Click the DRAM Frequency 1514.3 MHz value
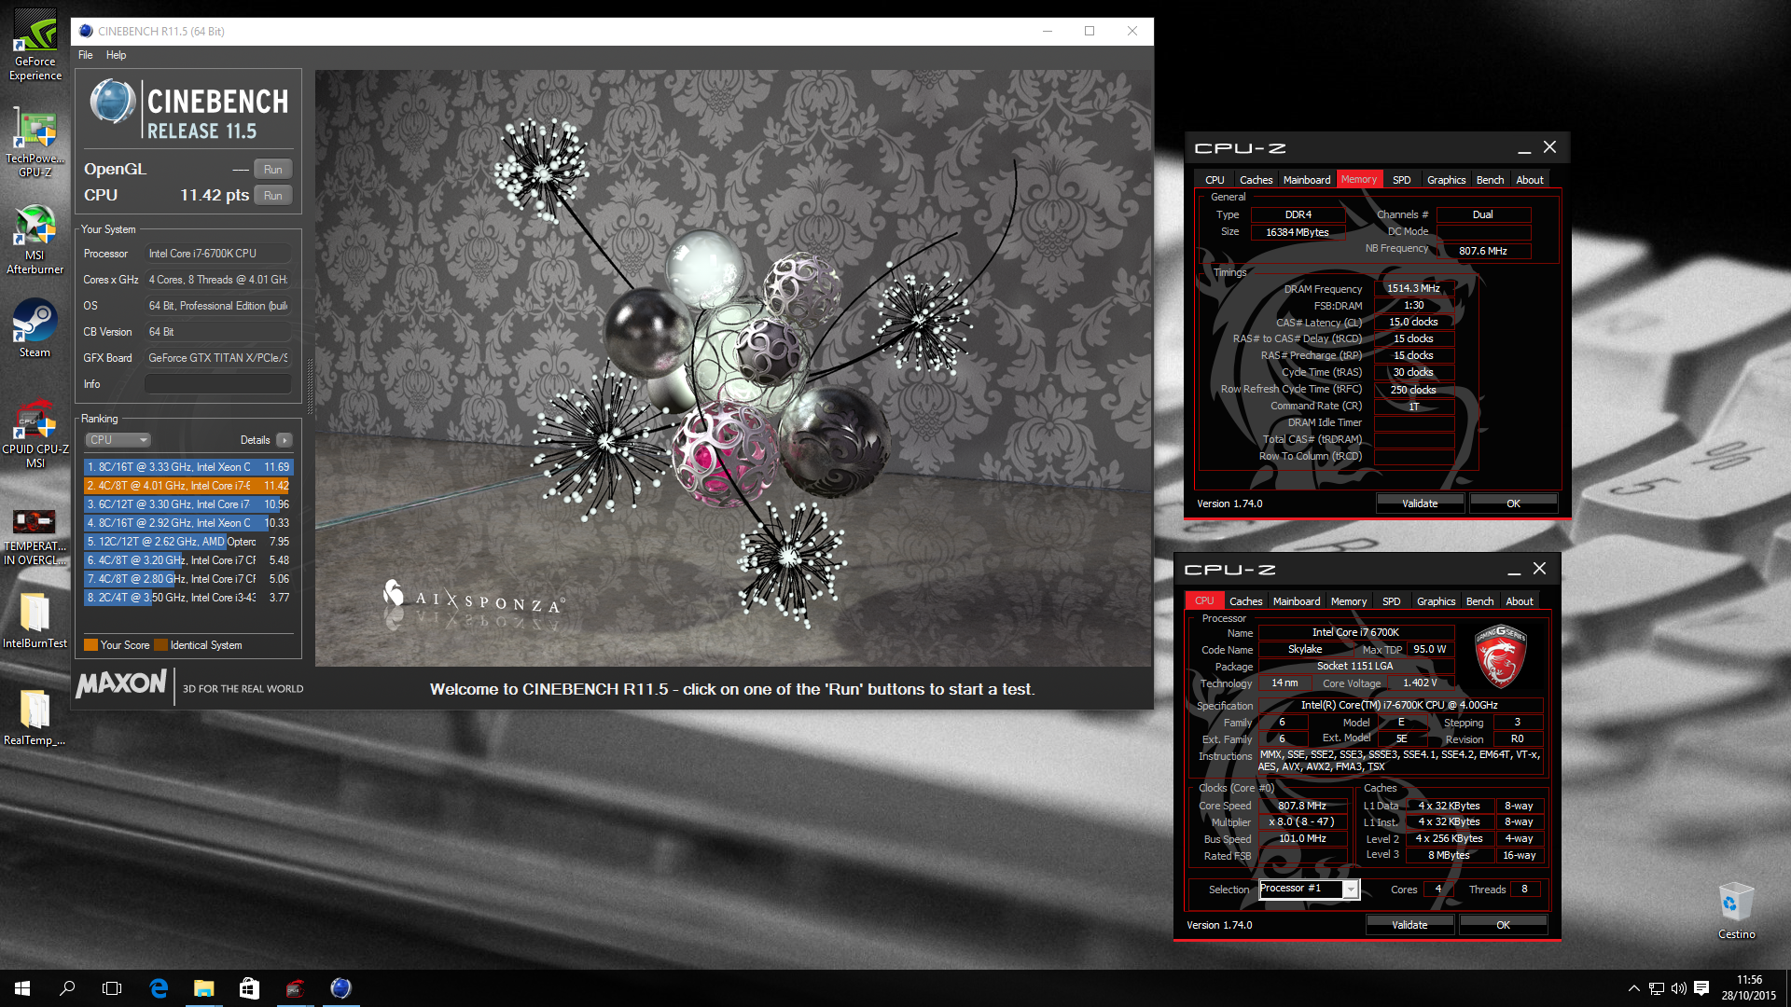Image resolution: width=1791 pixels, height=1007 pixels. coord(1413,289)
